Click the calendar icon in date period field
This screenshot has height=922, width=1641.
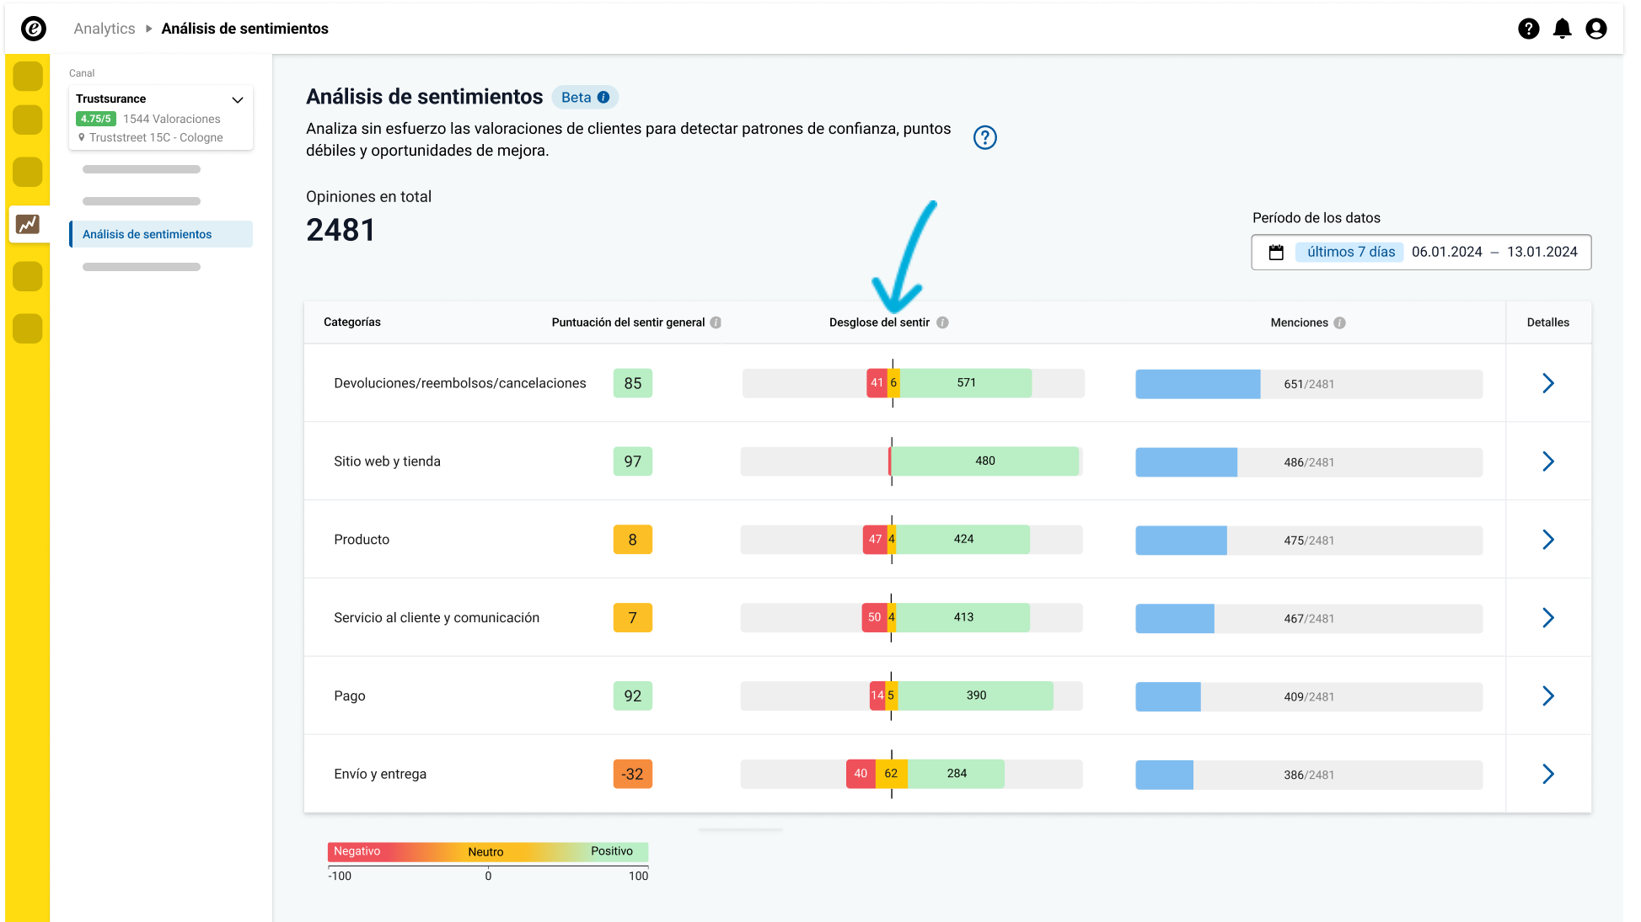[x=1276, y=253]
